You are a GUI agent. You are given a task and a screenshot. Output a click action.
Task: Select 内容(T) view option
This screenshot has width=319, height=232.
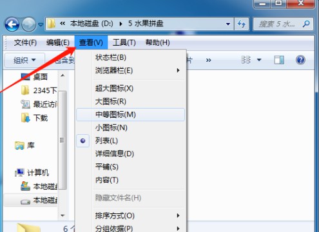pos(131,180)
